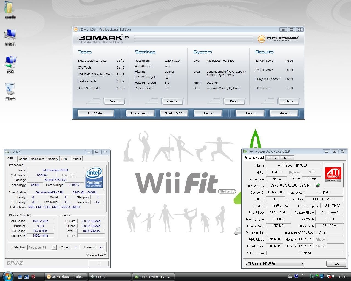The image size is (351, 281).
Task: Click the Demo... button in 3DMark06
Action: (x=251, y=113)
